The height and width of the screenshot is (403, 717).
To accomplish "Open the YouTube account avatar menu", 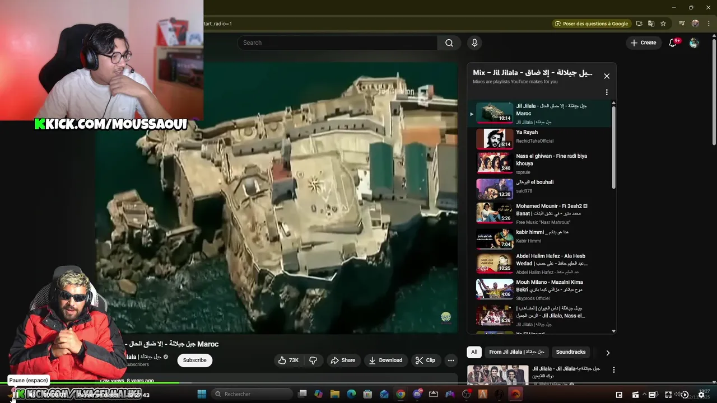I will coord(694,43).
